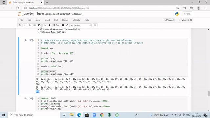Open a new browser tab
This screenshot has height=118, width=210.
tap(47, 2)
